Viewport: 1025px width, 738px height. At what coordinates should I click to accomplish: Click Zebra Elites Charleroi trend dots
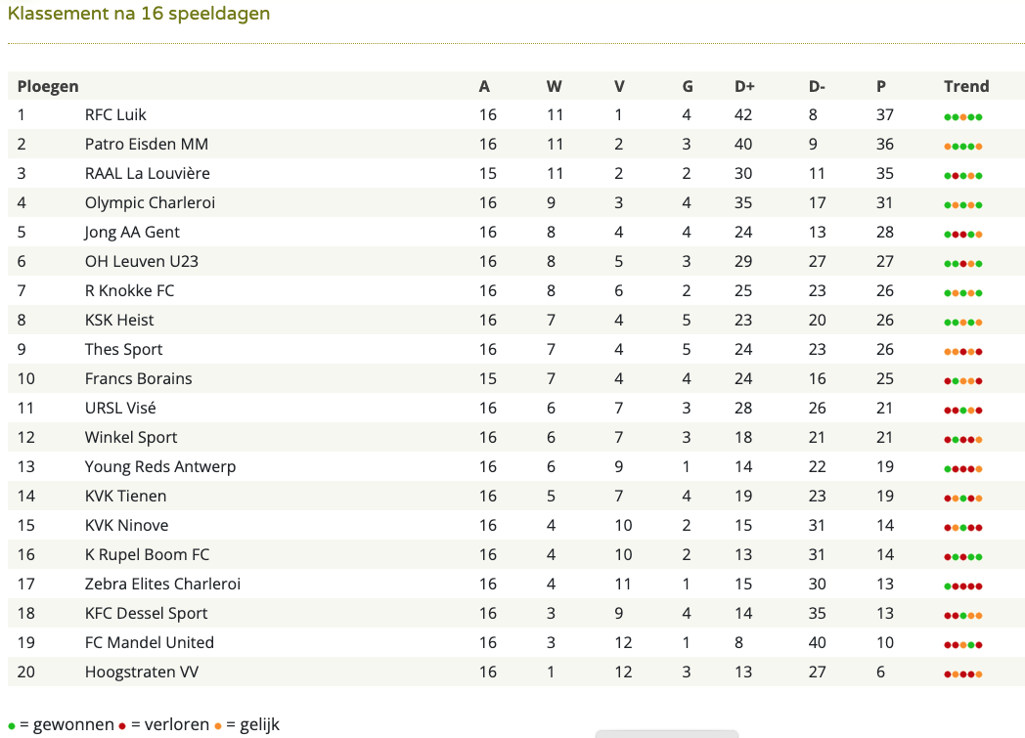(963, 586)
